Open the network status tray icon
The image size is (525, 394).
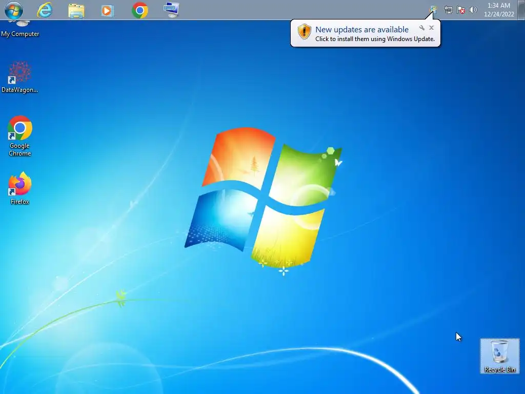(x=448, y=10)
